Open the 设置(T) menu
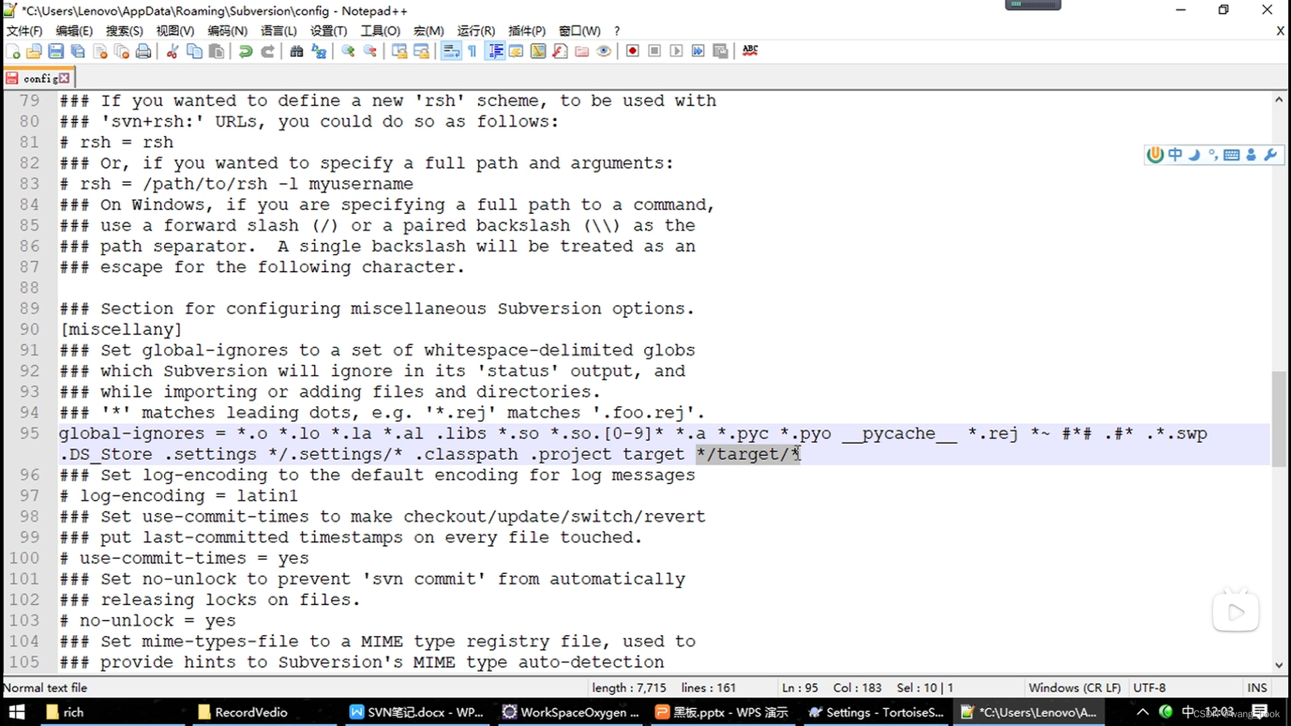 [328, 31]
